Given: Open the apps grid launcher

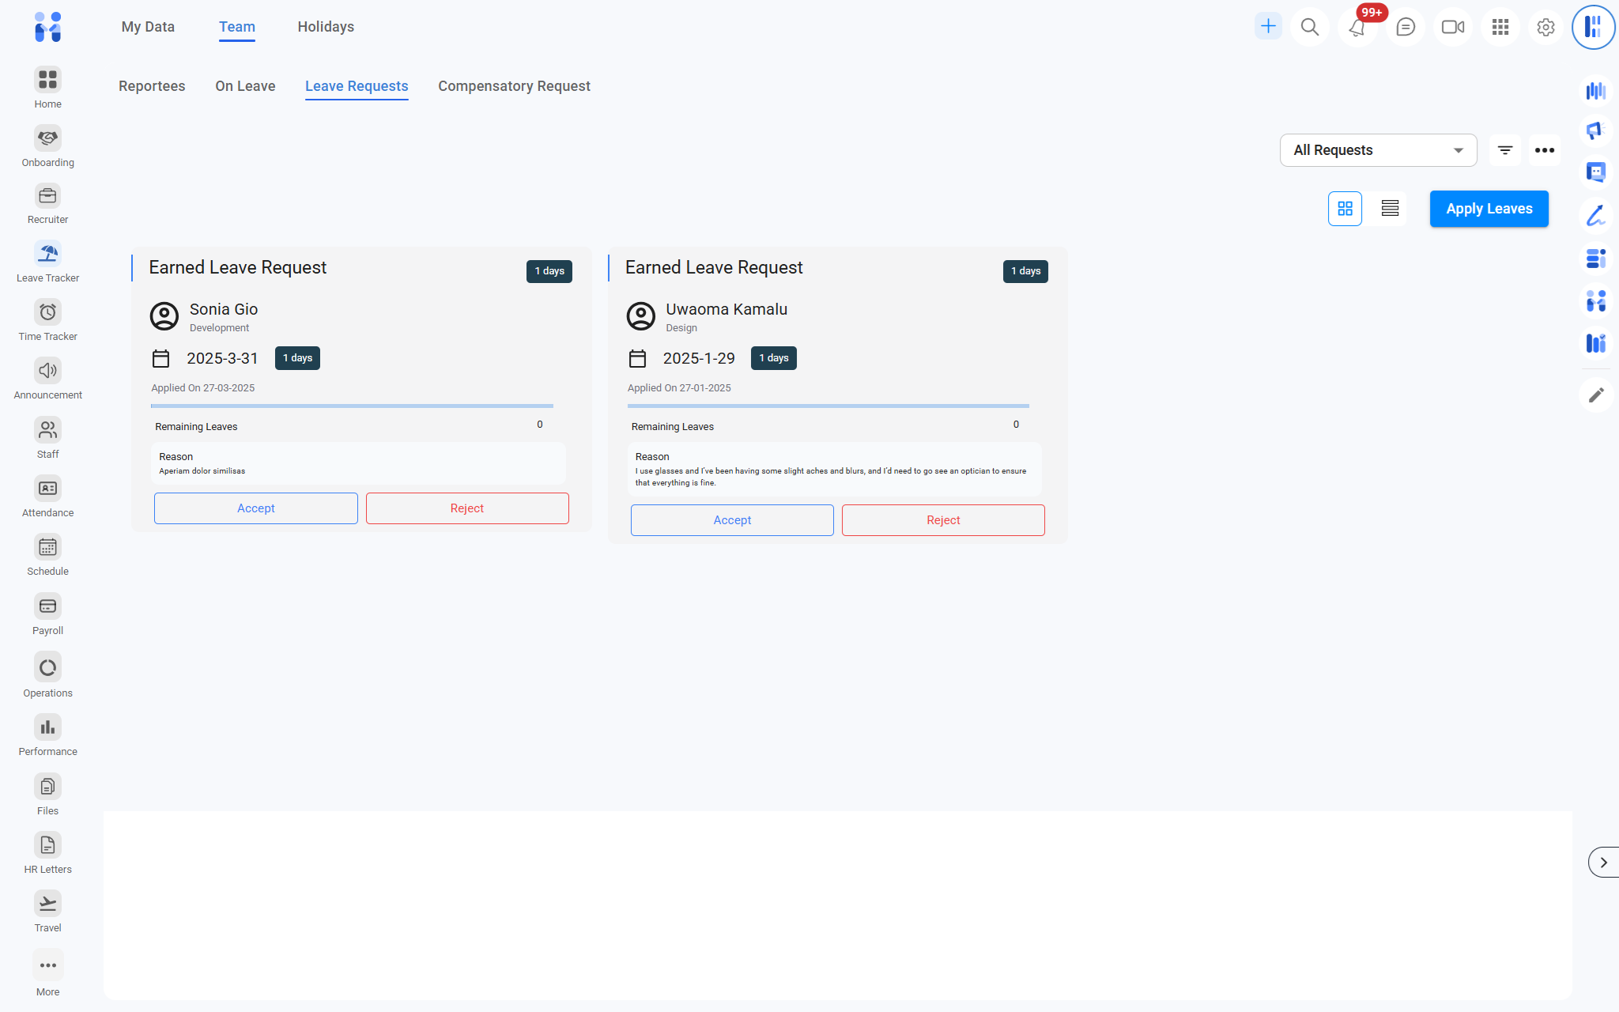Looking at the screenshot, I should (1500, 28).
